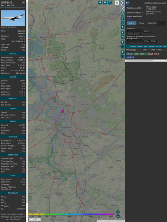Click the MLAT legend label
This screenshot has width=167, height=222.
coord(150,54)
